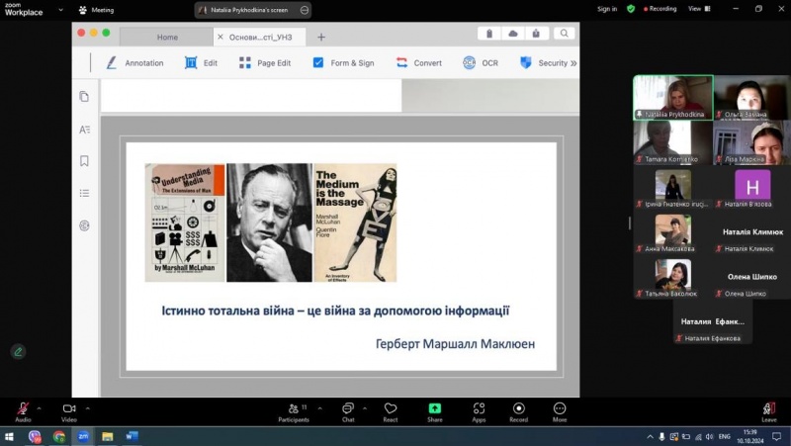Open the Annotation toolbar tab
791x446 pixels.
(134, 62)
